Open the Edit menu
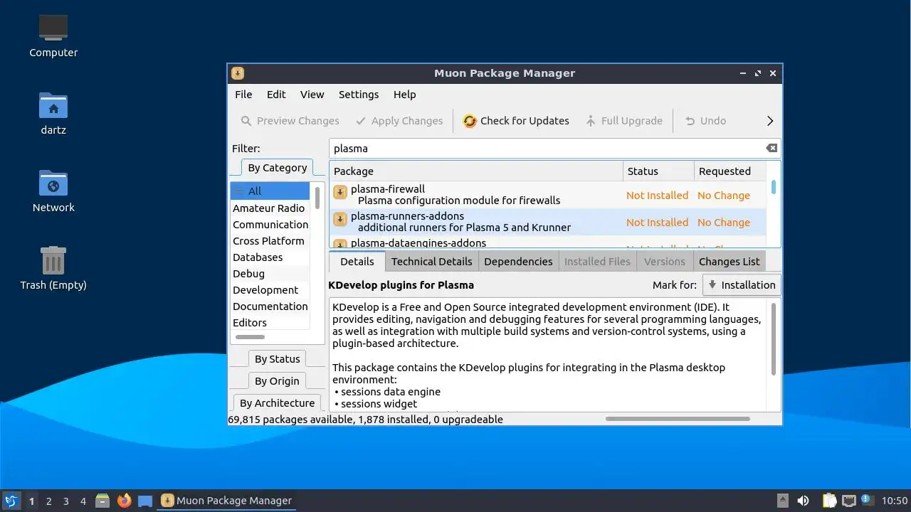911x512 pixels. (276, 95)
